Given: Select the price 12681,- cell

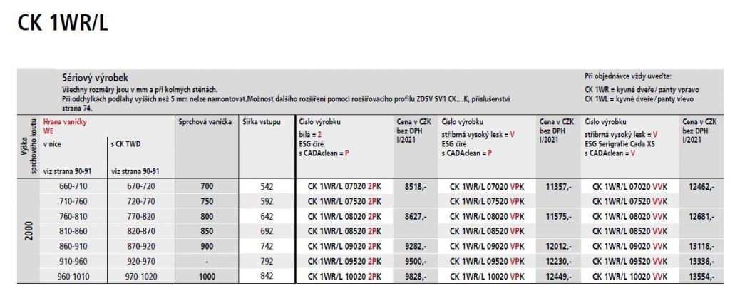Looking at the screenshot, I should click(x=702, y=215).
